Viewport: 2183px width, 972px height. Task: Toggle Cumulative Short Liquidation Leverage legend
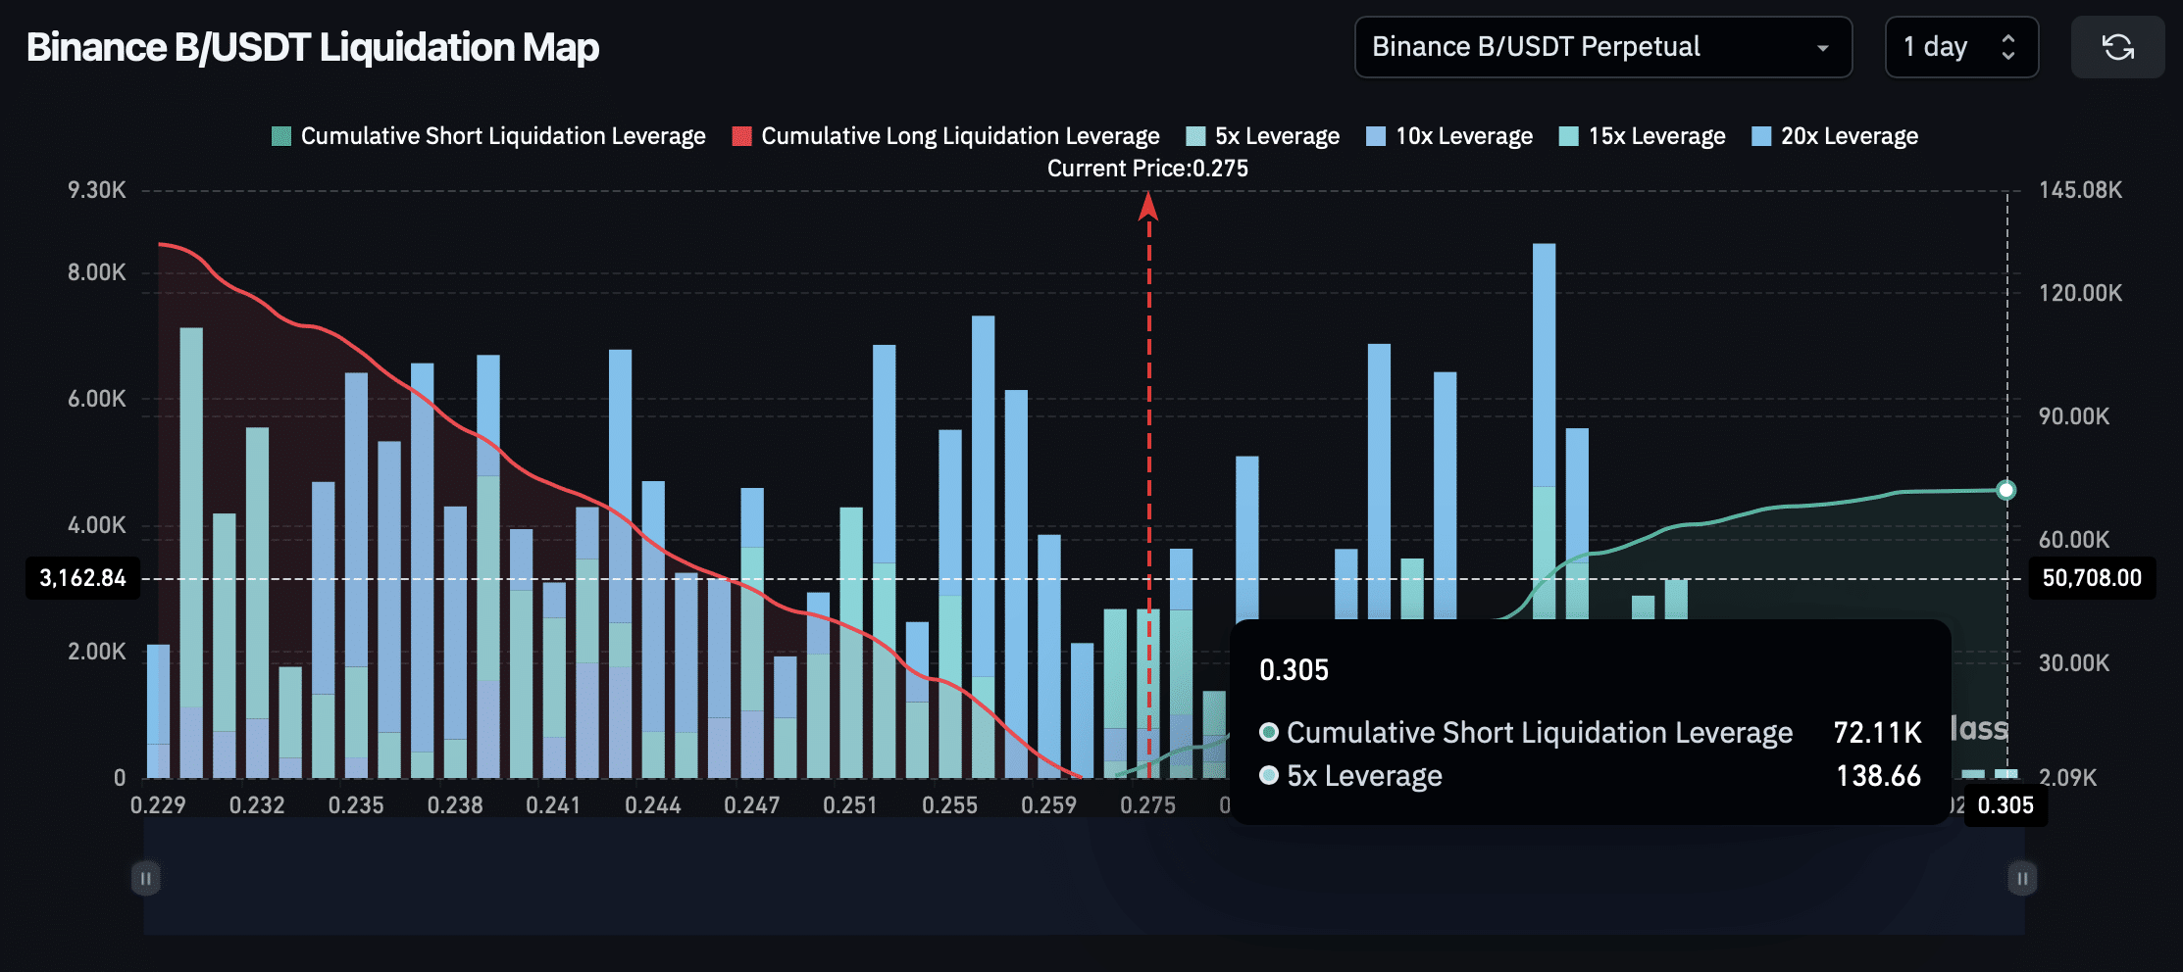tap(488, 136)
